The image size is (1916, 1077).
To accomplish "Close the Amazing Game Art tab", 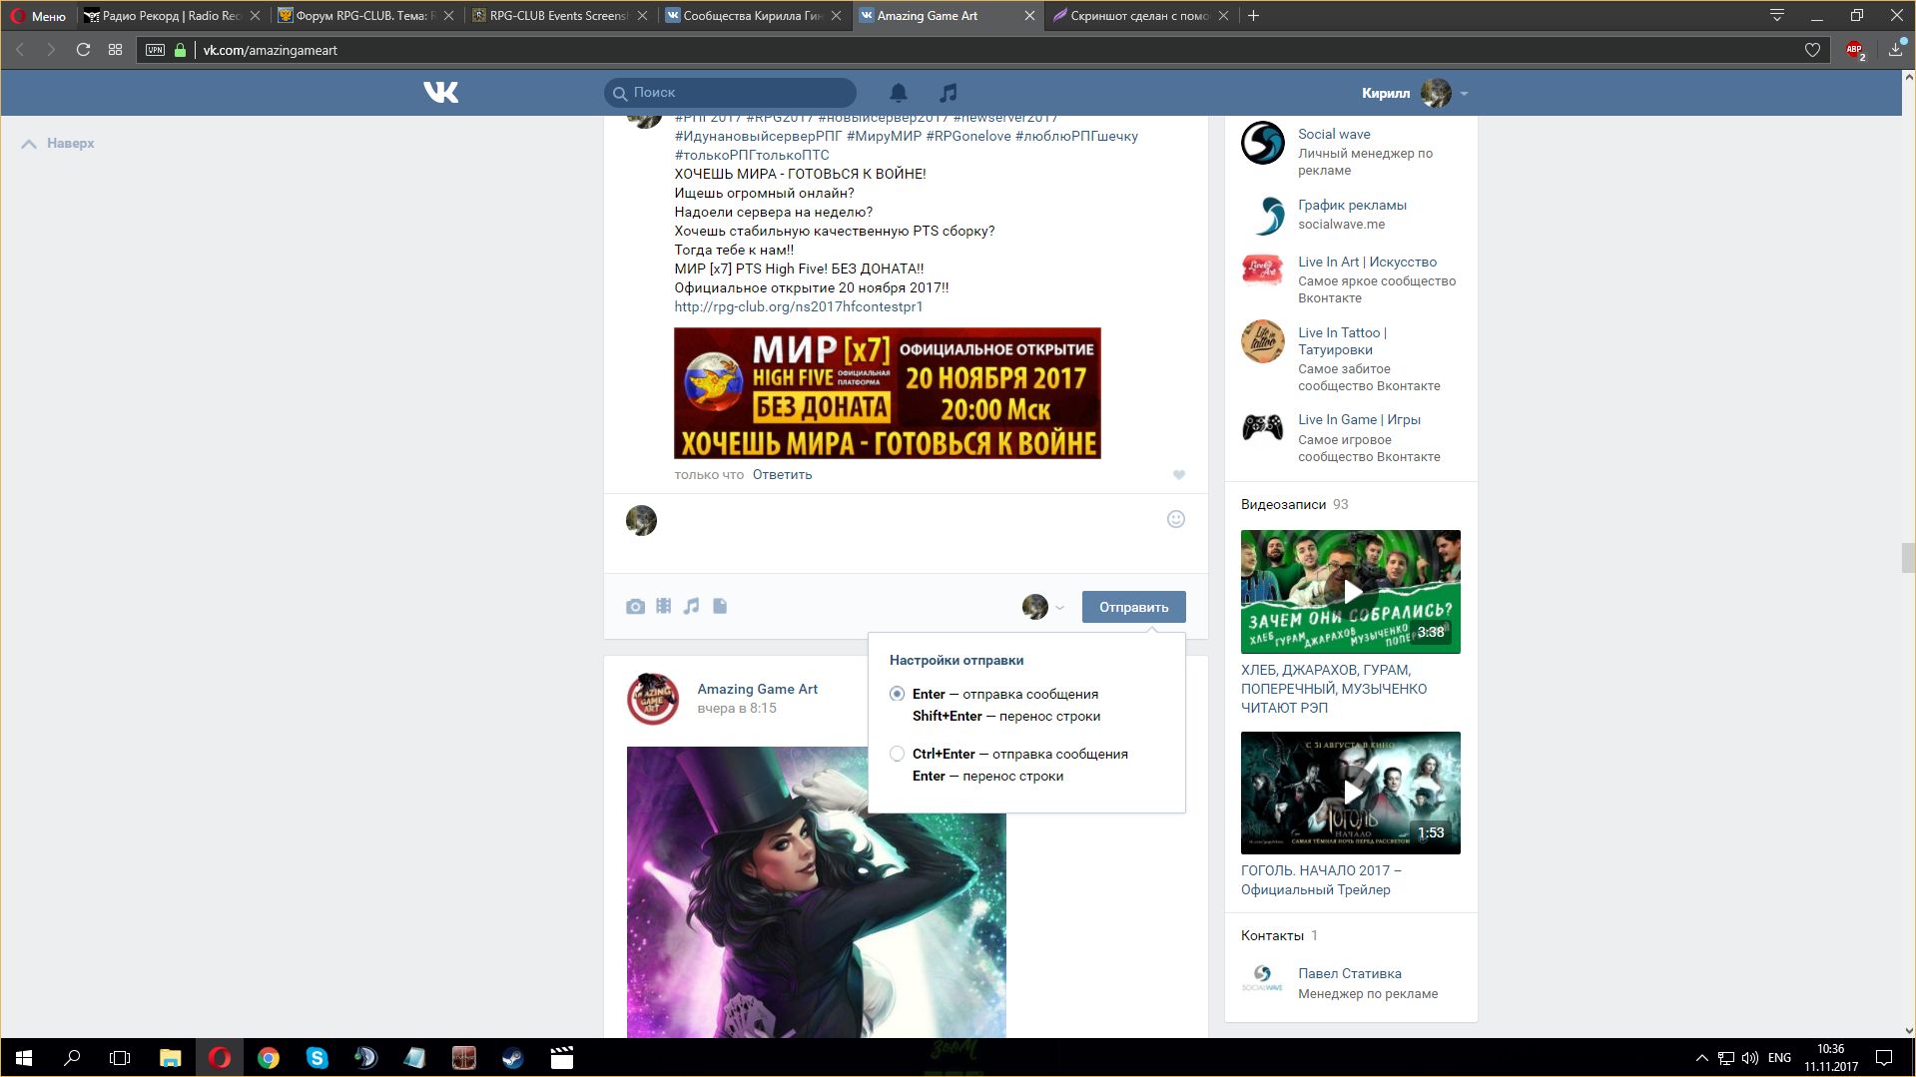I will point(1029,16).
